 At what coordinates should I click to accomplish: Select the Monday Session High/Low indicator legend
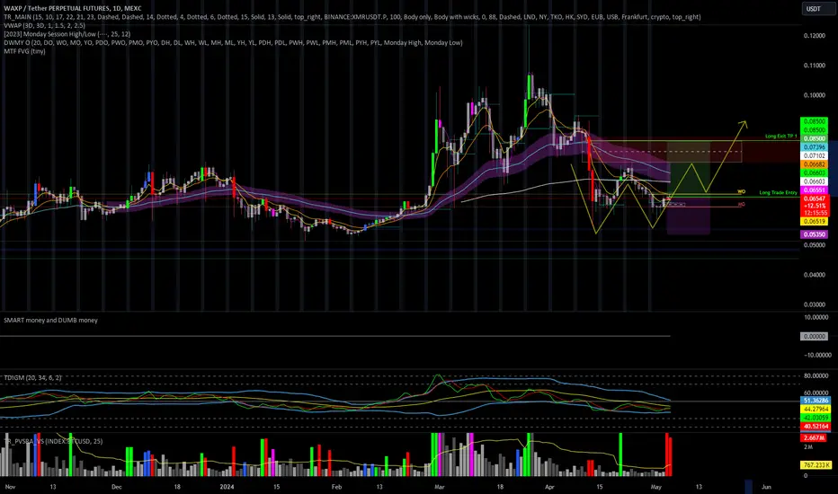[67, 33]
